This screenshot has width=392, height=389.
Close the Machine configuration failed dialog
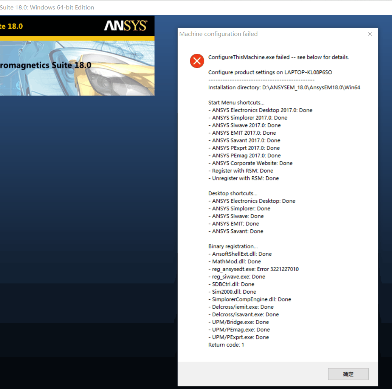click(x=370, y=34)
